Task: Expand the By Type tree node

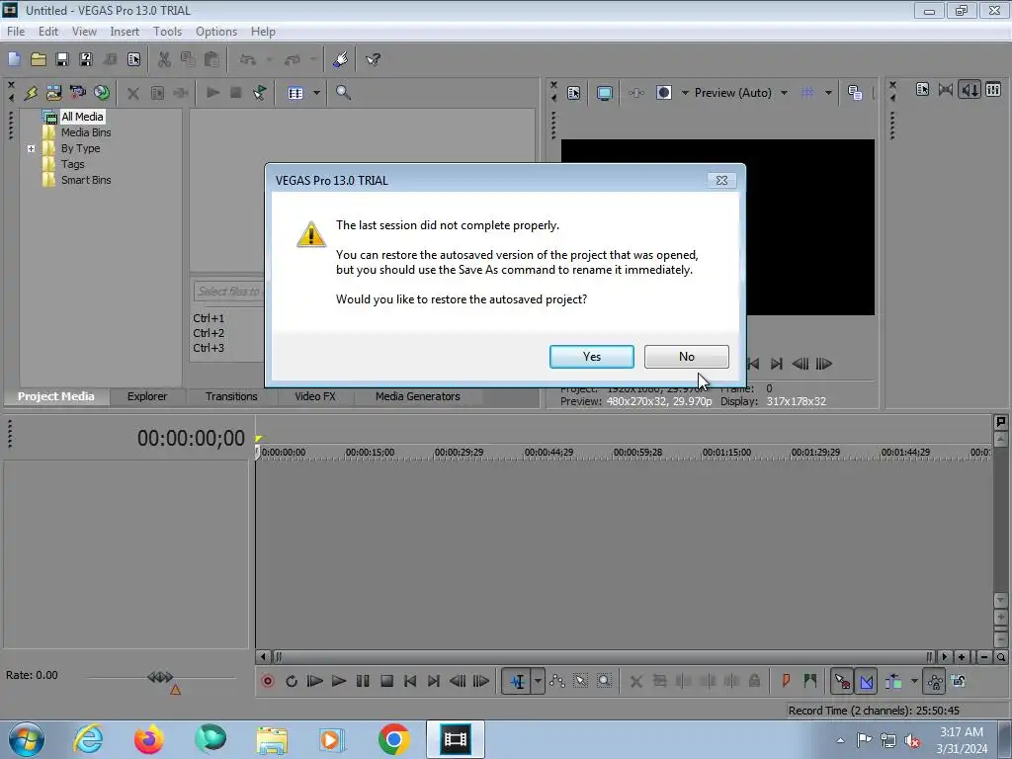Action: (x=31, y=148)
